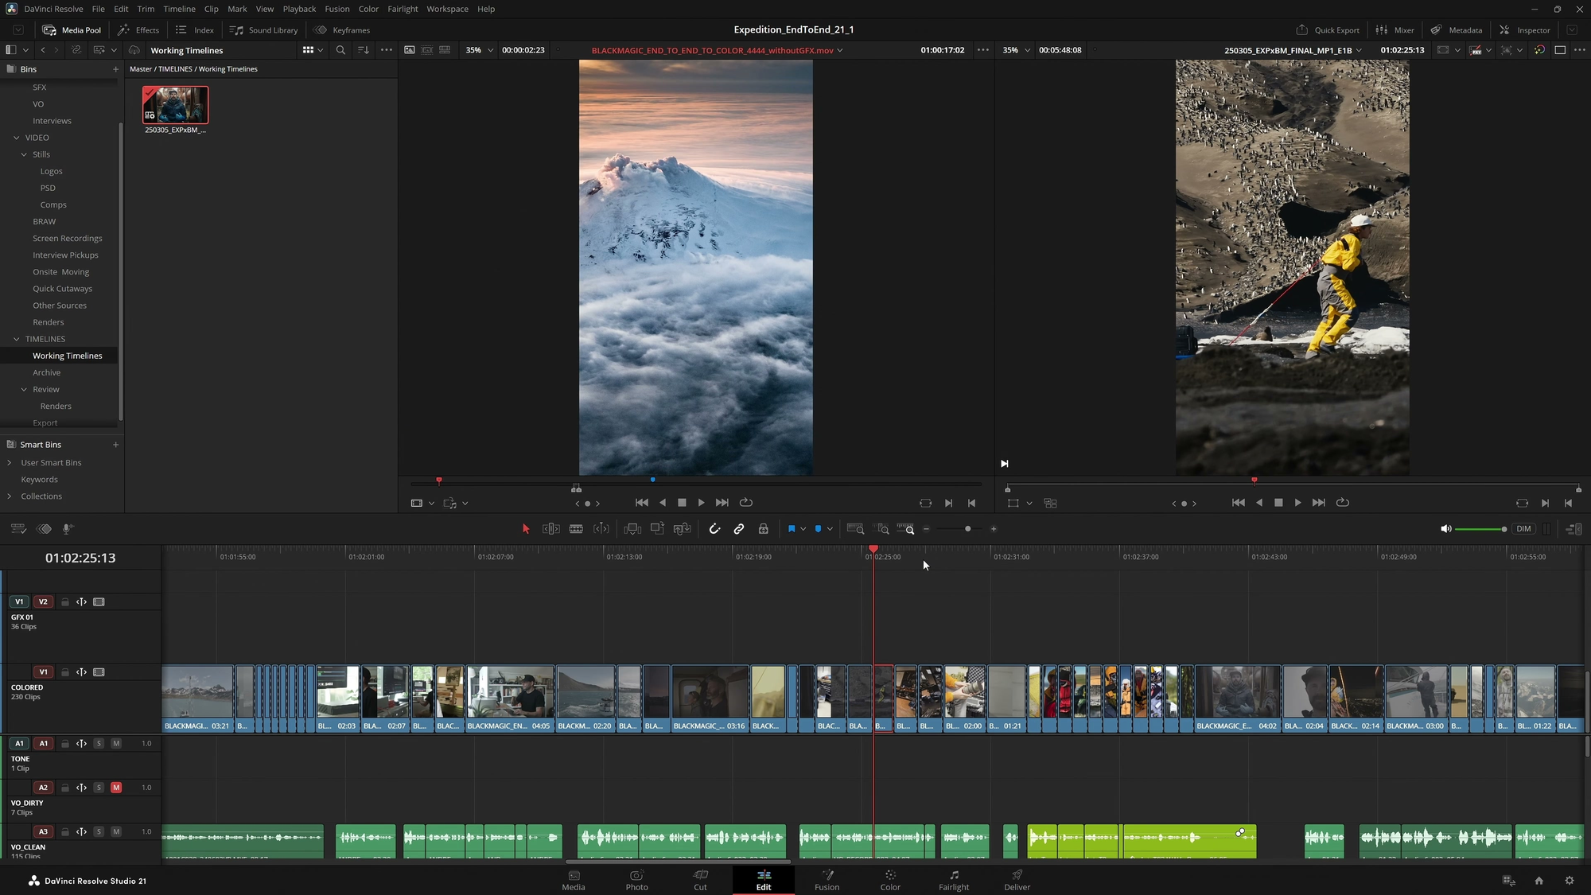
Task: Toggle lock on A1 TONE track
Action: click(x=65, y=744)
